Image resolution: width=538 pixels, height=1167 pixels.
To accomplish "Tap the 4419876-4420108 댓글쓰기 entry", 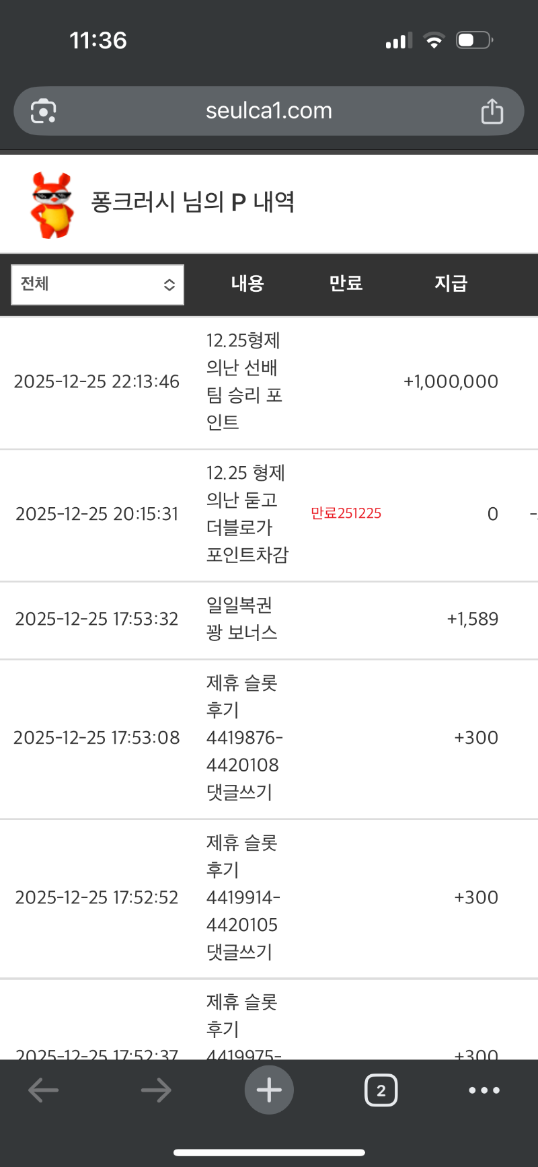I will point(243,738).
